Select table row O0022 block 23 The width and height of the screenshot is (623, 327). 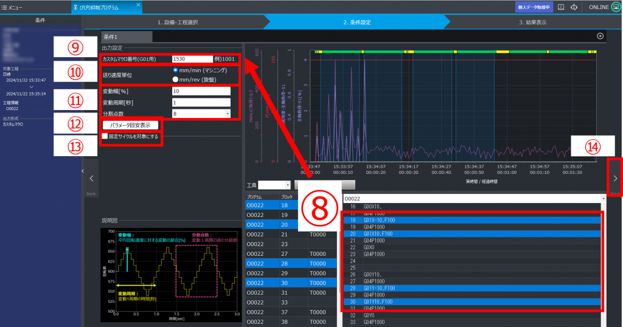point(291,244)
